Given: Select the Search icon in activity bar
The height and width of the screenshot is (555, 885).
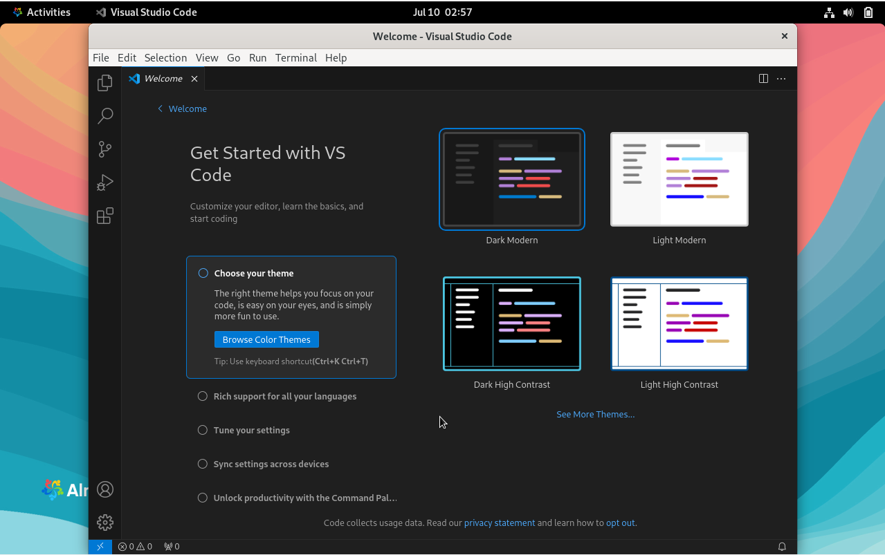Looking at the screenshot, I should (104, 115).
